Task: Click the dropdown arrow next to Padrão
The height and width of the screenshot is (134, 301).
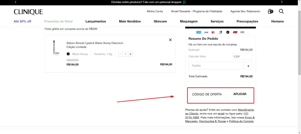Action: [x=248, y=66]
